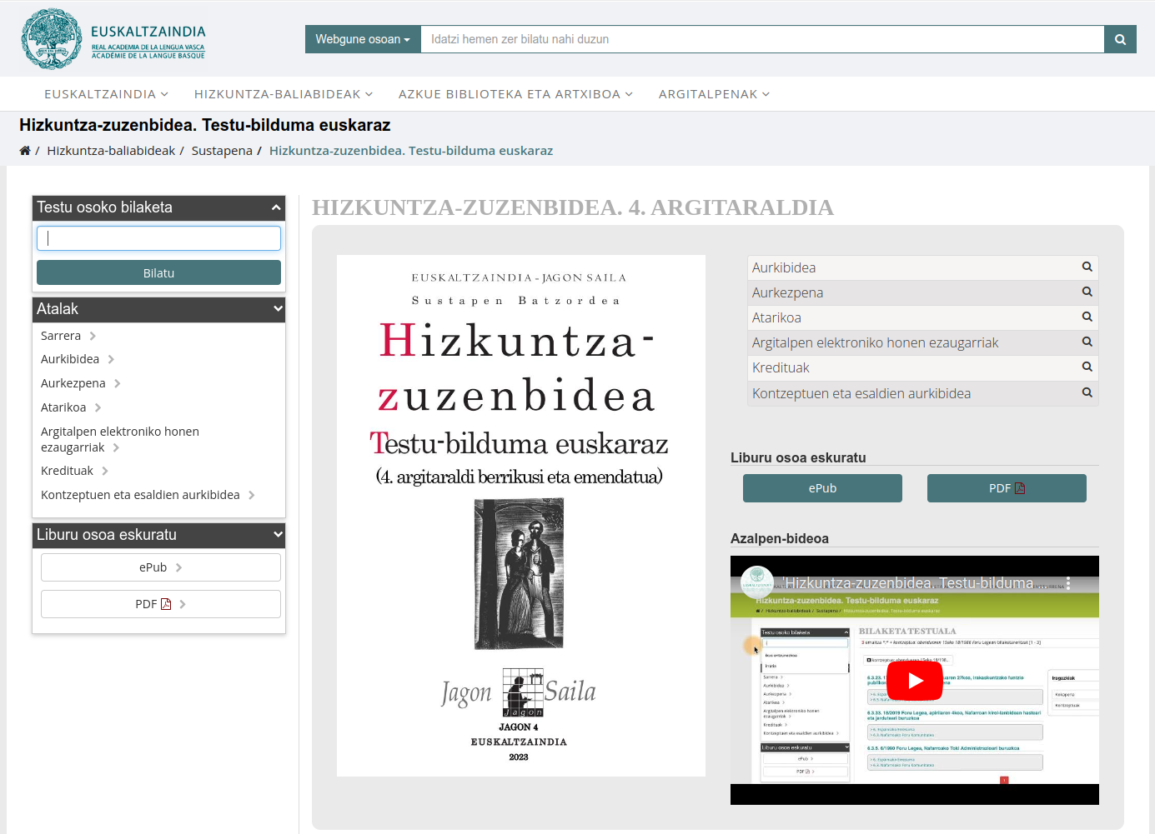Open YouTube video options three-dot menu
Screen dimensions: 1155x834
click(x=1067, y=583)
